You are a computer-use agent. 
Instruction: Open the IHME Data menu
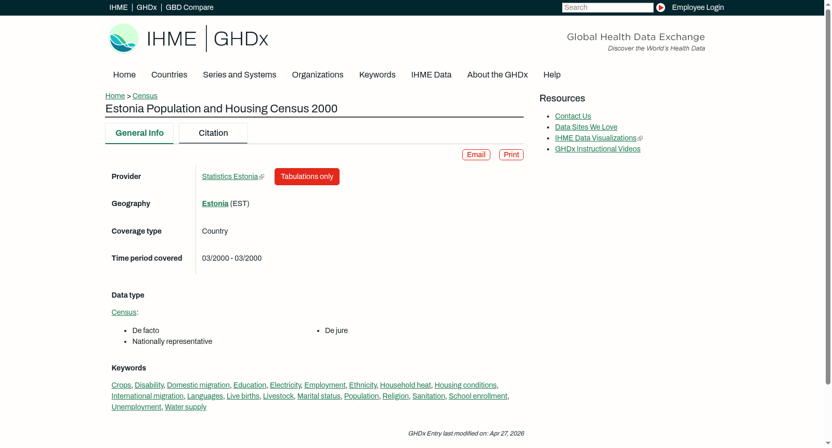(431, 74)
